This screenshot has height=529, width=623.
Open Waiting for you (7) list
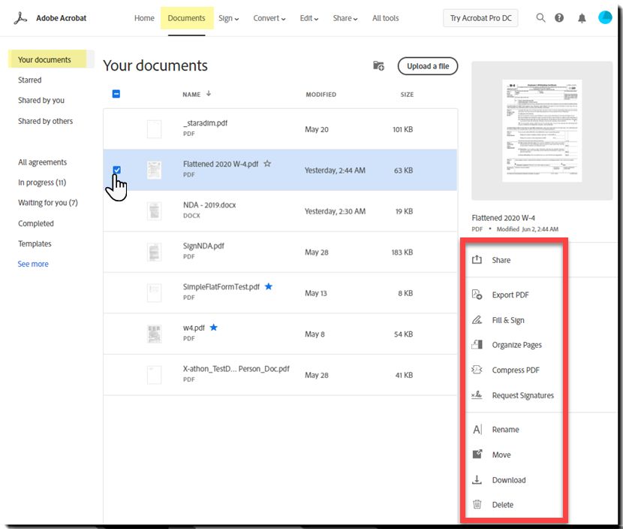[x=48, y=202]
